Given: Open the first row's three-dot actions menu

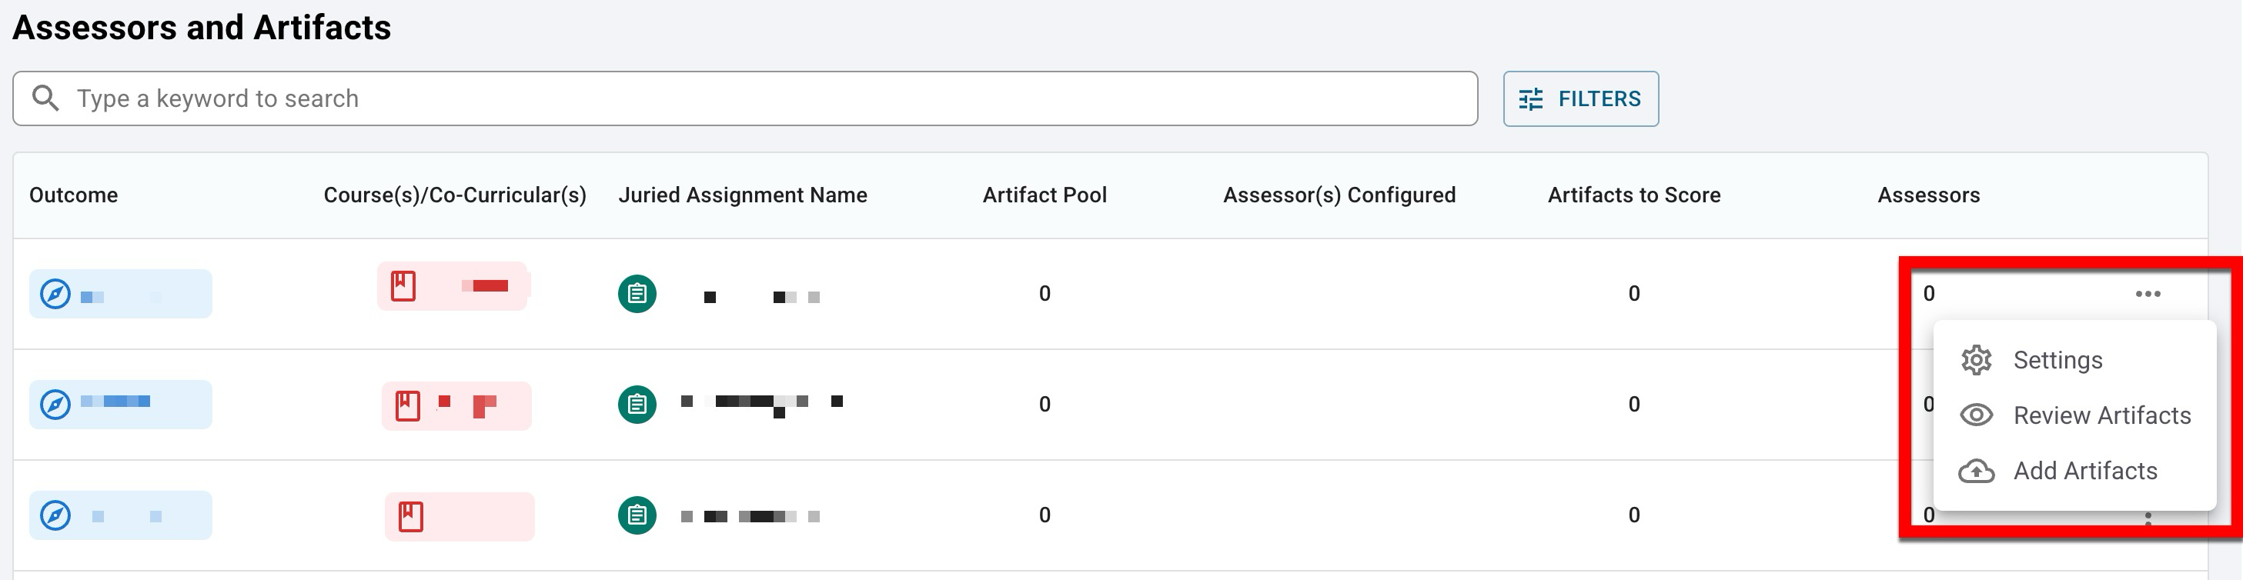Looking at the screenshot, I should click(2148, 294).
